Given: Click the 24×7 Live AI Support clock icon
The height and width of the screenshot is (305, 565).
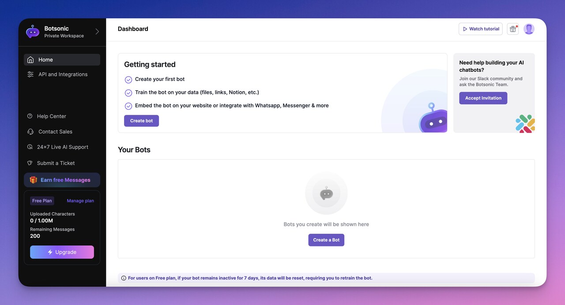Looking at the screenshot, I should click(x=29, y=147).
